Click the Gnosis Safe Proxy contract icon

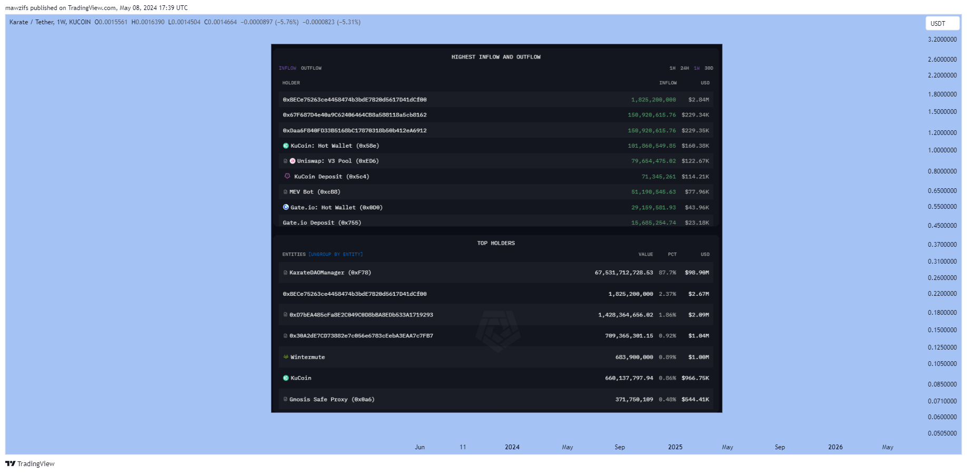(286, 399)
